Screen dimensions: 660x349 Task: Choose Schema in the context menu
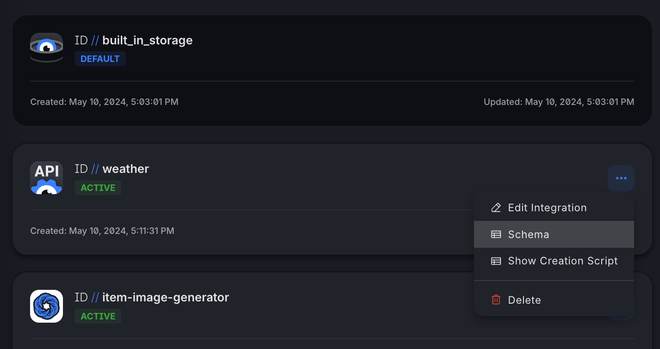[x=554, y=234]
